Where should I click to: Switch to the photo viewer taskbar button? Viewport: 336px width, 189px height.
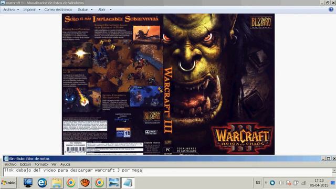(113, 183)
